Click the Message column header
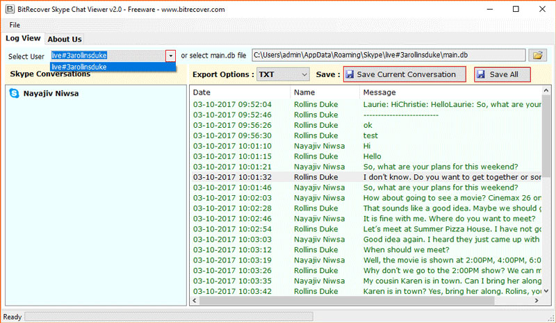556x323 pixels. 379,92
